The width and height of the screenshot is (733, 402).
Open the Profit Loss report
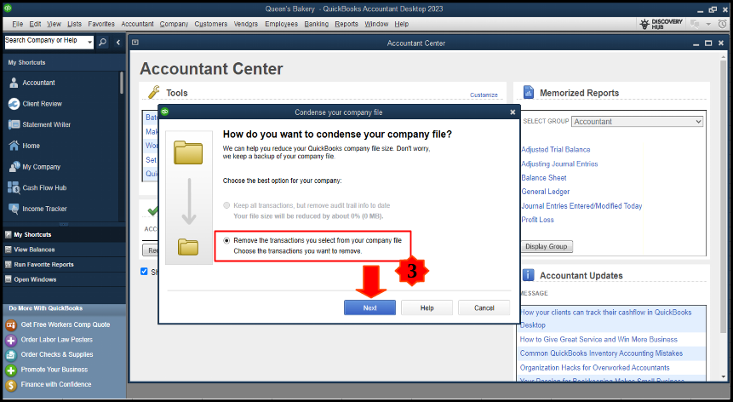(537, 220)
